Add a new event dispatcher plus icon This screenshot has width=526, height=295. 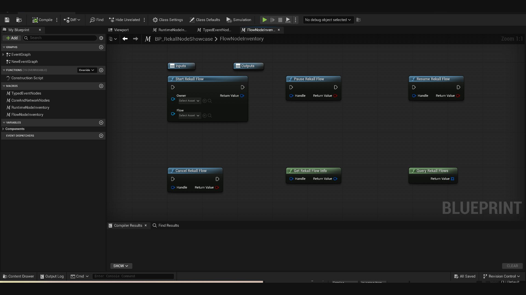tap(101, 136)
